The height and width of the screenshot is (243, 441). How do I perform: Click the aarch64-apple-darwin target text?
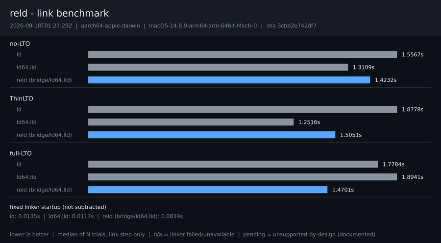[x=110, y=26]
